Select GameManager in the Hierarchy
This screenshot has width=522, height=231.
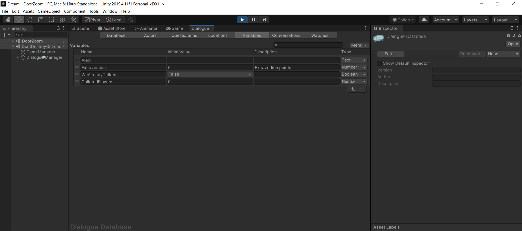[x=41, y=52]
